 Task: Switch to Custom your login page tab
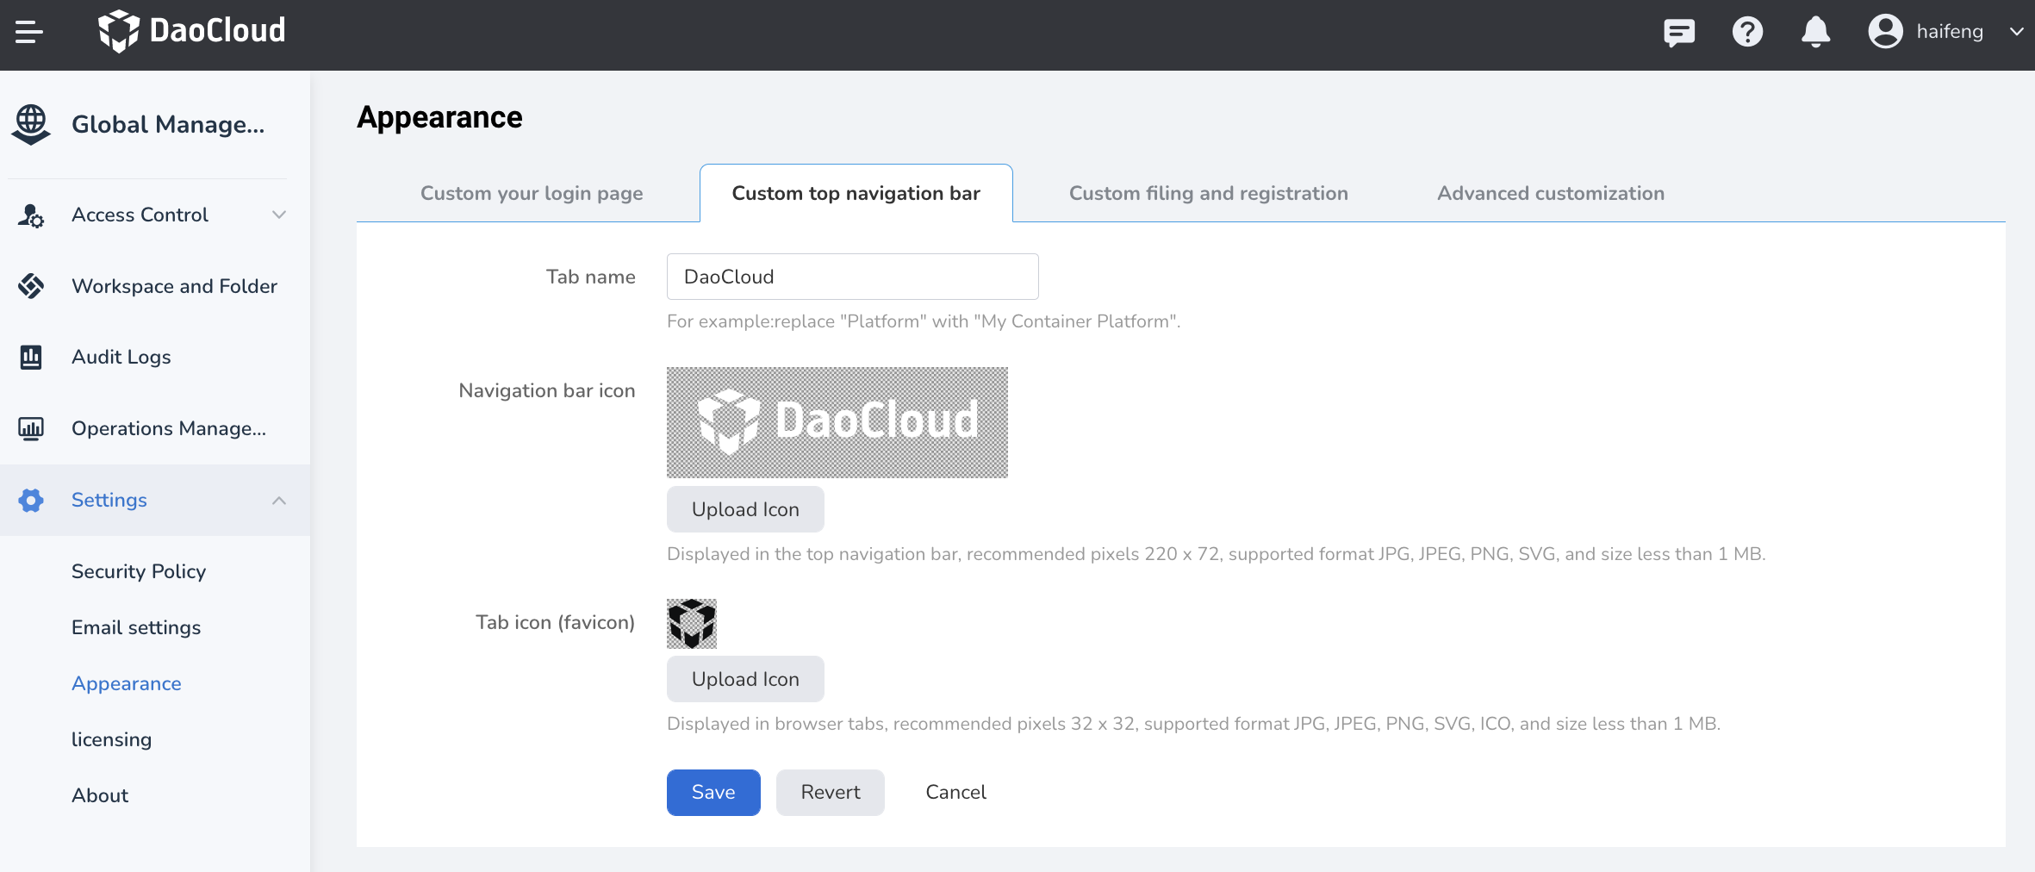532,193
